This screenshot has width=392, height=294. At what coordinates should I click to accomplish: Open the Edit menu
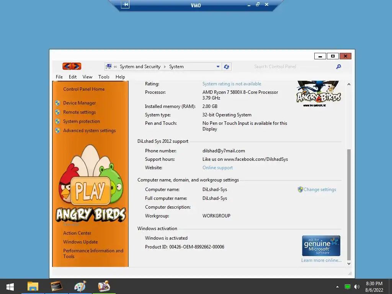pos(73,77)
